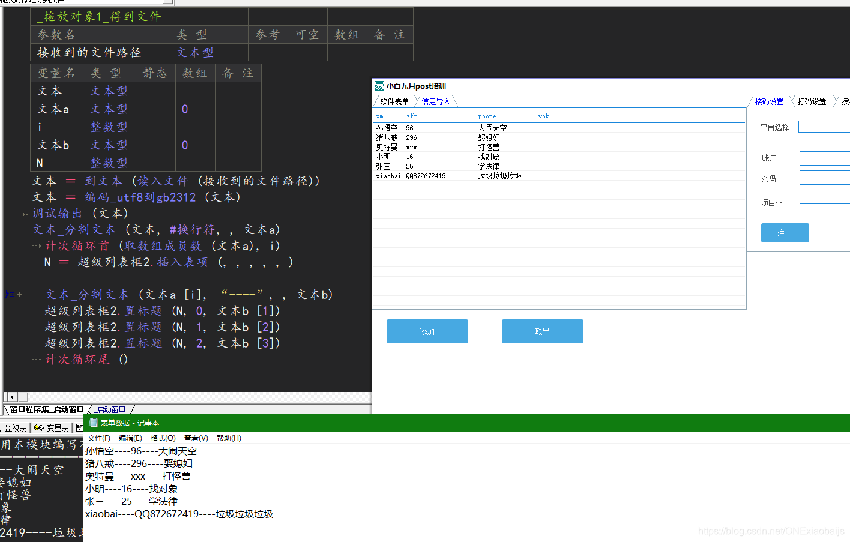Click the 置标题 (N, 2, 文本b [3]) line

163,343
